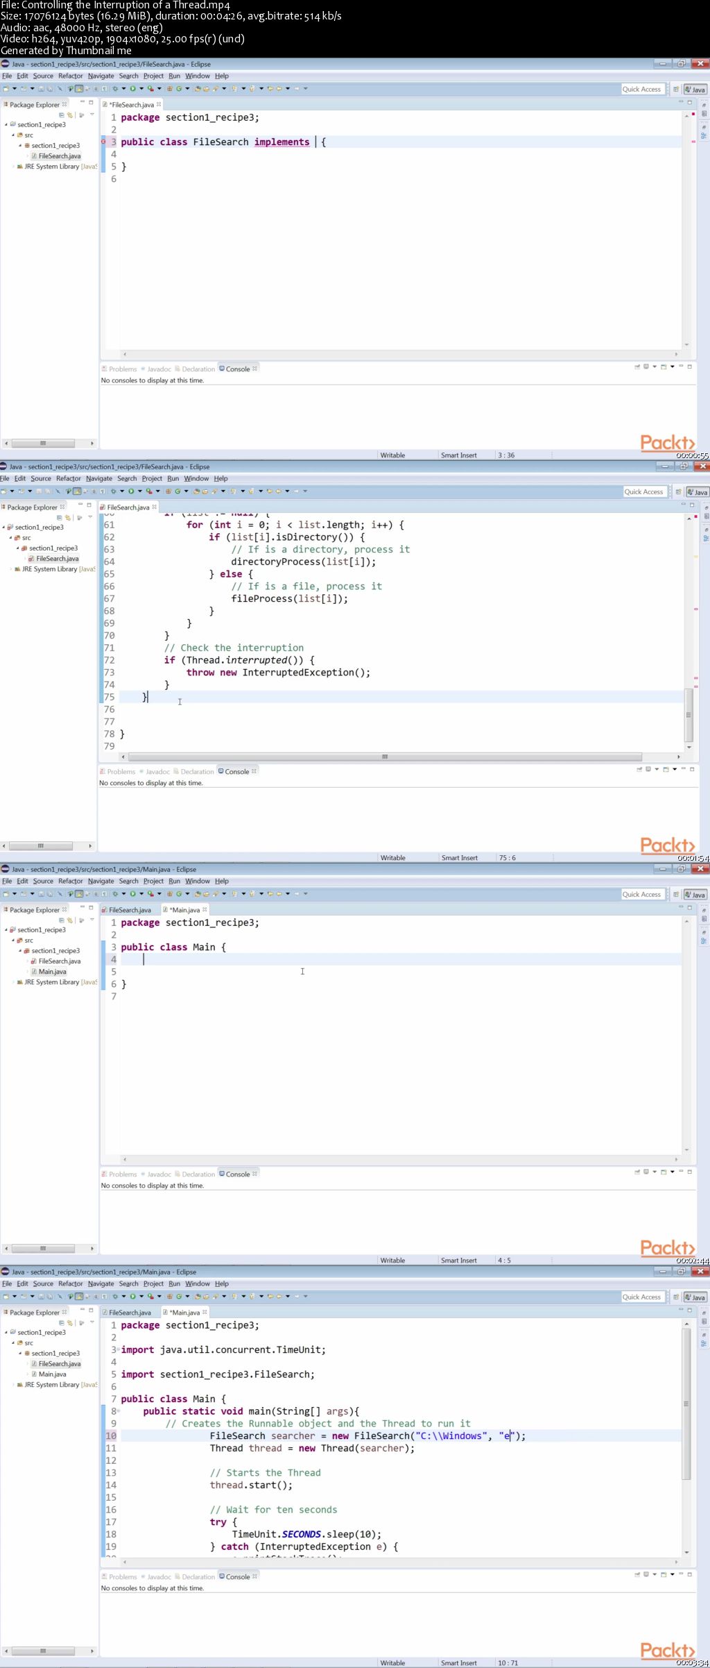Open the Window menu in the 00:03:34 frame
This screenshot has height=1668, width=710.
[197, 1284]
